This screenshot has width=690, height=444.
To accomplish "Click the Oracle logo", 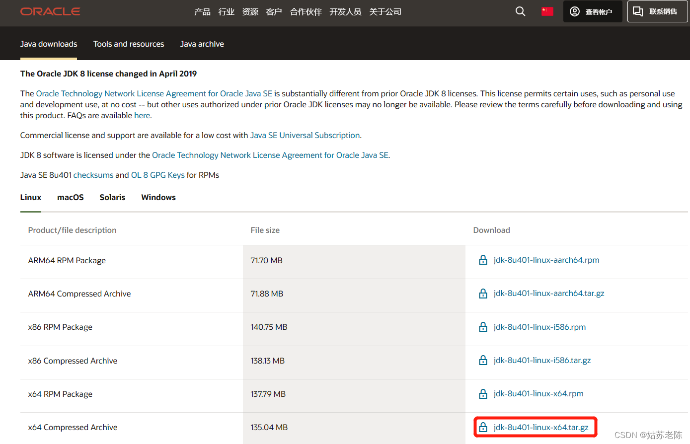I will point(50,11).
